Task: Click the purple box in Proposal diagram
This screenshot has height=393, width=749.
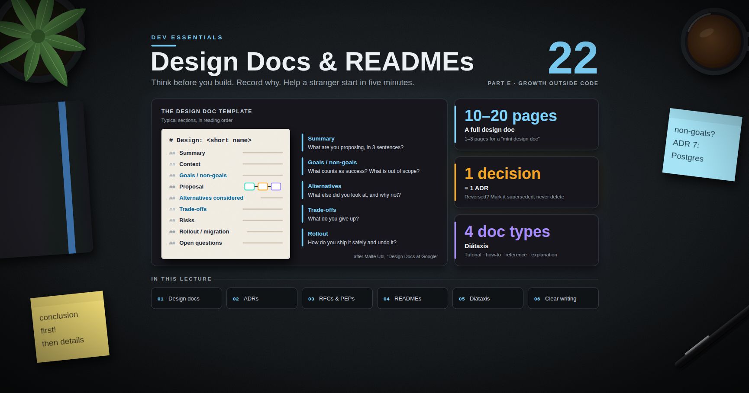Action: click(x=276, y=187)
